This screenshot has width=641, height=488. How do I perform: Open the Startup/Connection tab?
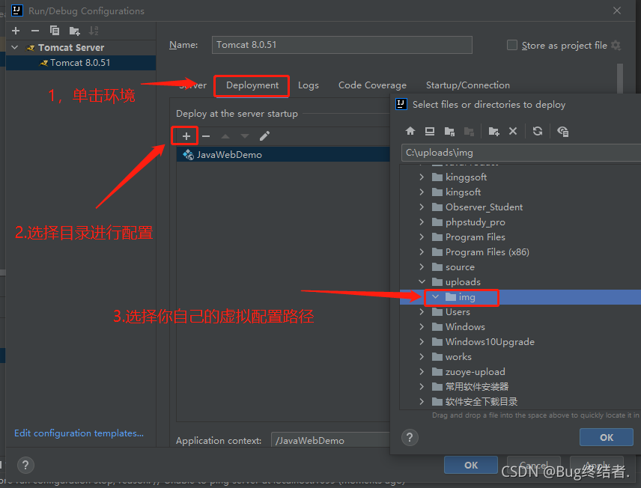coord(468,85)
